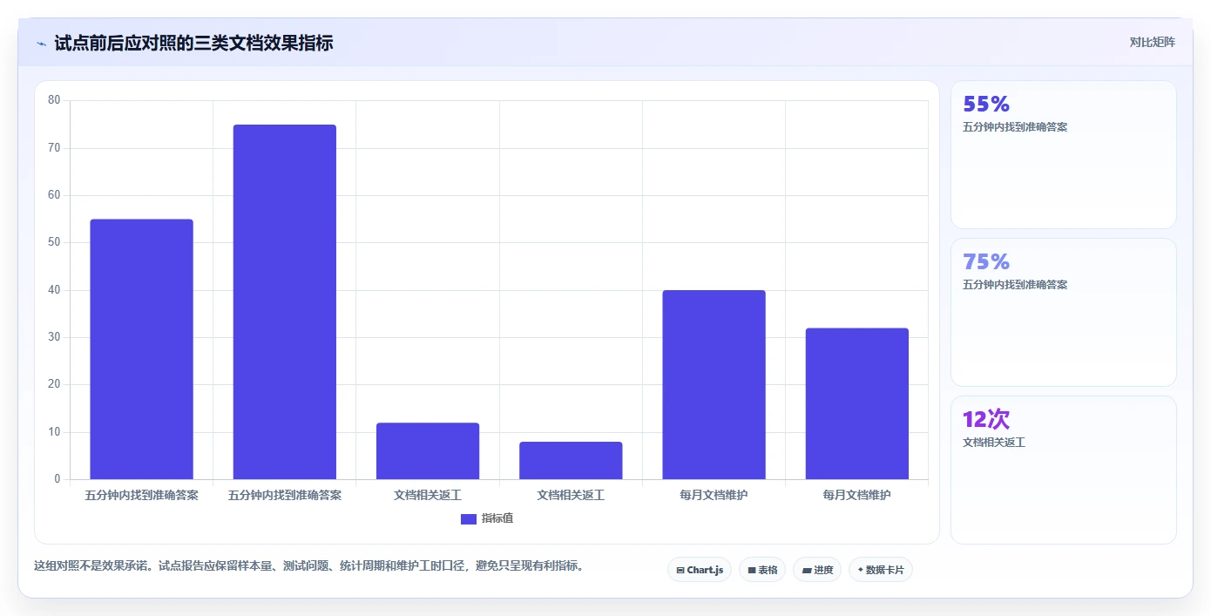Select the 文档相关返工 bar with value 12
1211x616 pixels.
428,451
